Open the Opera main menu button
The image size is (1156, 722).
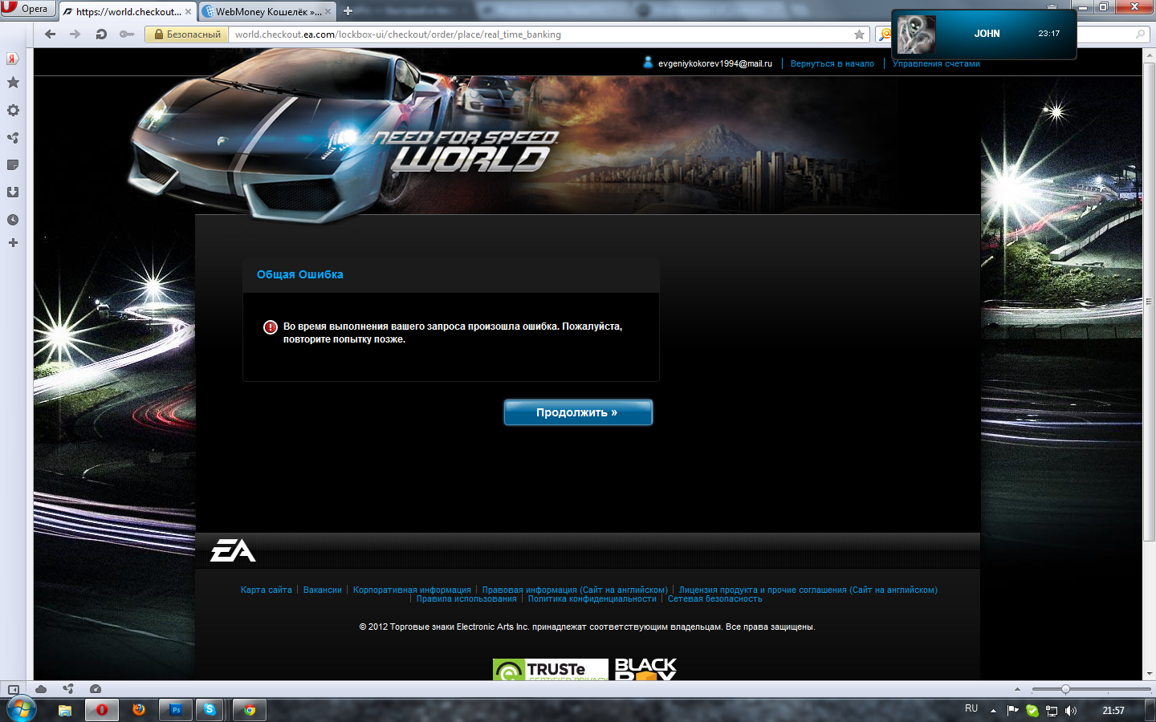click(27, 9)
